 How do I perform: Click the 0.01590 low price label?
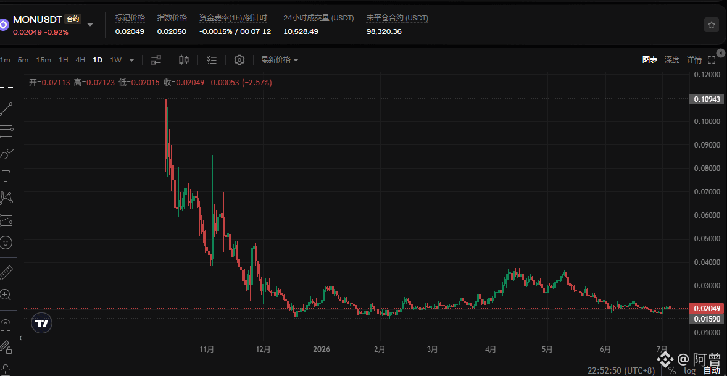coord(705,319)
